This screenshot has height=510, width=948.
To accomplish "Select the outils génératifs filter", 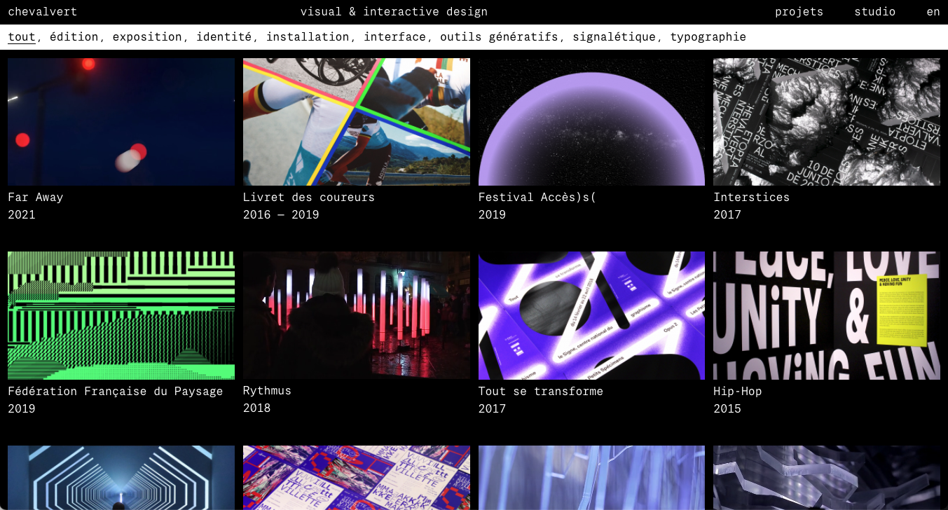I will tap(499, 37).
